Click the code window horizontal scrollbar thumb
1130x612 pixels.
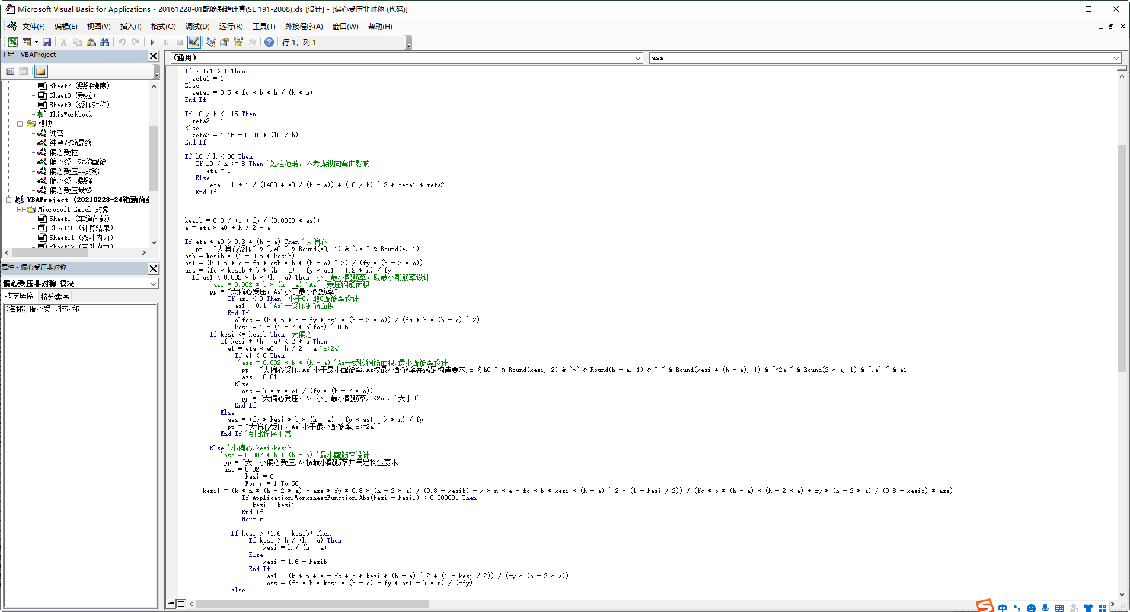(x=312, y=604)
